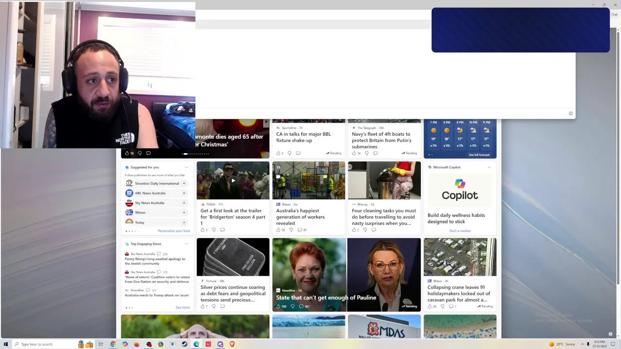The width and height of the screenshot is (621, 349).
Task: Dislike the Bridgerton trailer article
Action: [213, 230]
